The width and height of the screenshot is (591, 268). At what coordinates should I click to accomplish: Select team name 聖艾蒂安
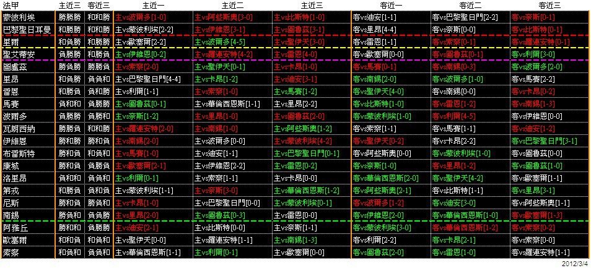[17, 54]
